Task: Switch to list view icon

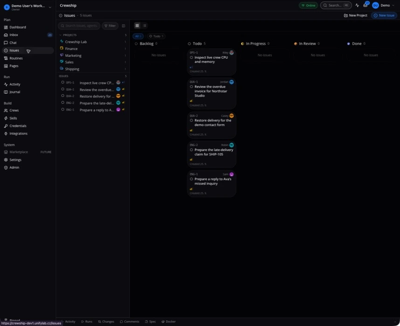Action: [x=145, y=26]
